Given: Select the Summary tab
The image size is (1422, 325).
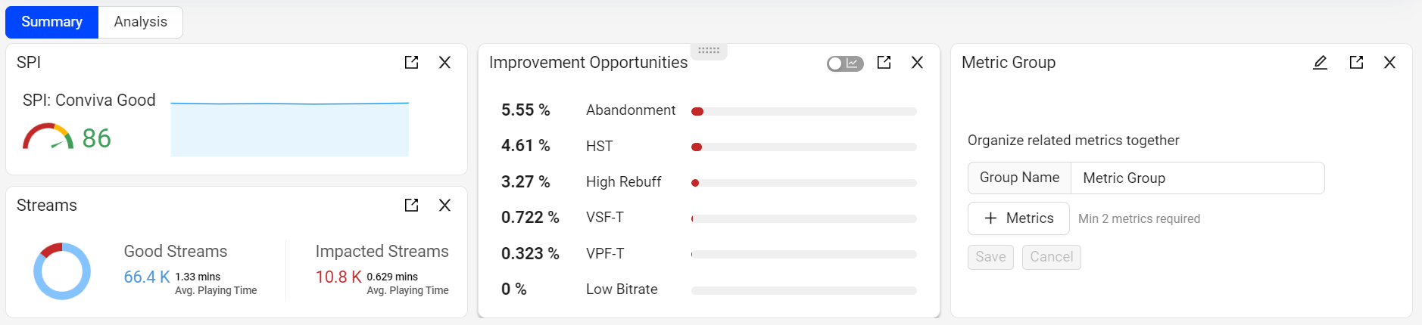Looking at the screenshot, I should click(x=51, y=22).
